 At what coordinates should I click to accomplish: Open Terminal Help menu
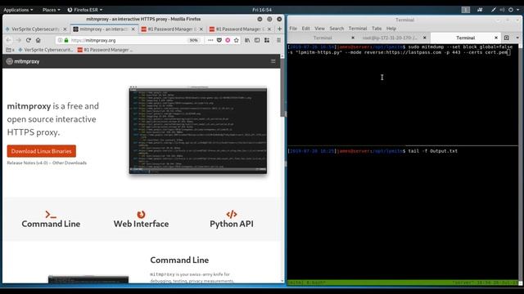(391, 29)
